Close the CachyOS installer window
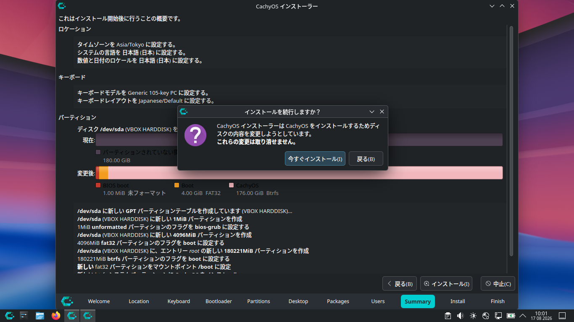The image size is (574, 322). 512,6
